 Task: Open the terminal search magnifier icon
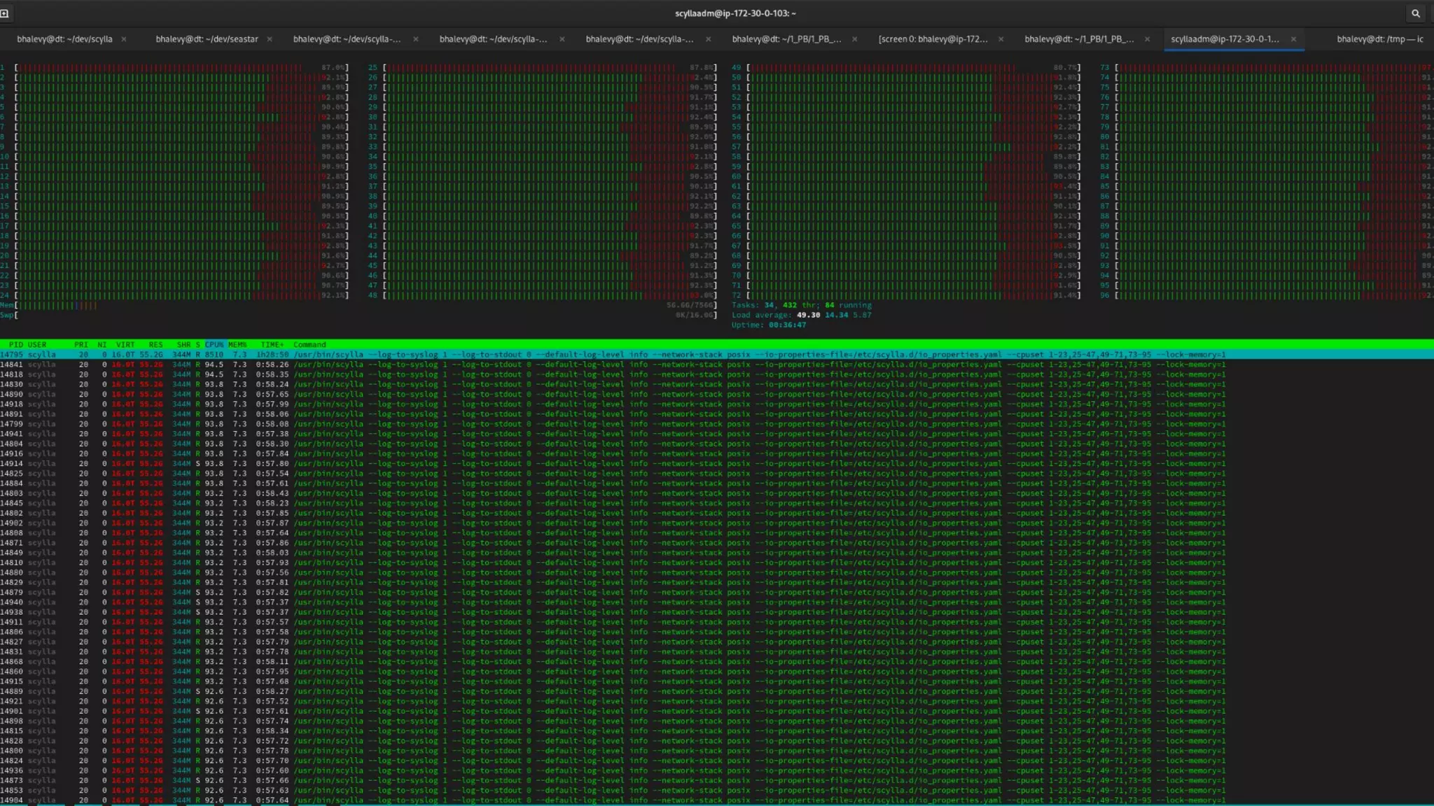[1415, 13]
